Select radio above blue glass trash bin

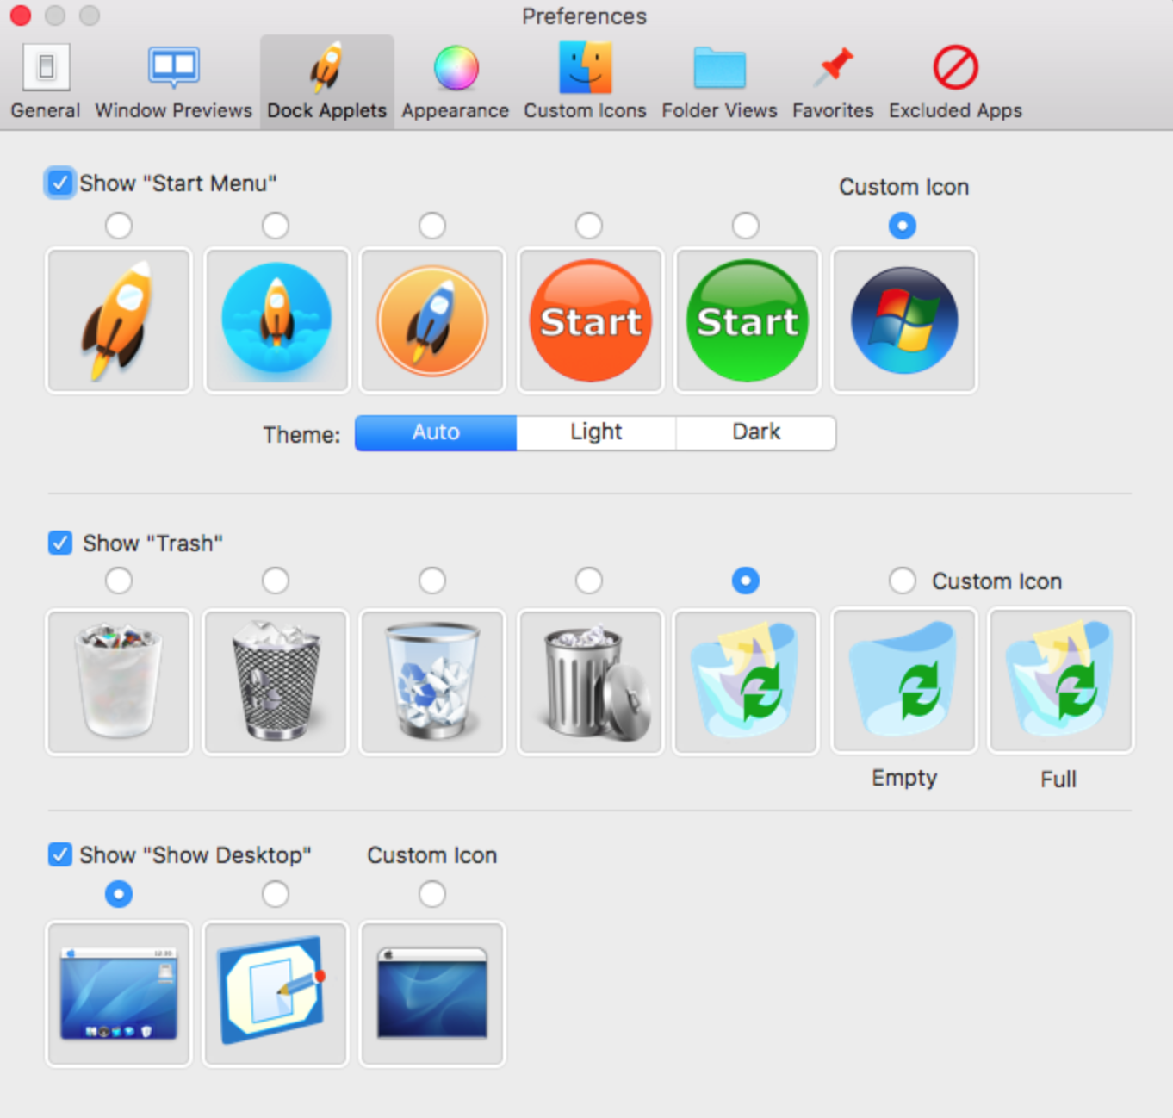(432, 581)
